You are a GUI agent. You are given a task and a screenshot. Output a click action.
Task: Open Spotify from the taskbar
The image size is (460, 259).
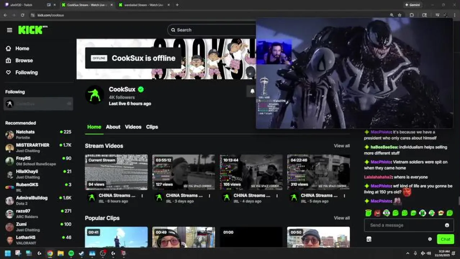point(71,253)
